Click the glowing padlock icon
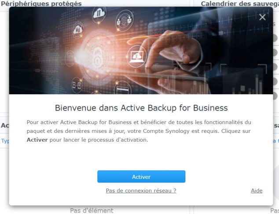Image resolution: width=279 pixels, height=214 pixels. click(x=98, y=58)
